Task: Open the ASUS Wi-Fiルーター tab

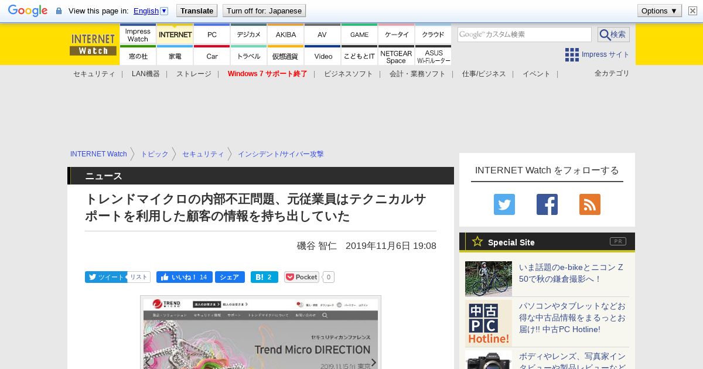Action: click(x=433, y=56)
